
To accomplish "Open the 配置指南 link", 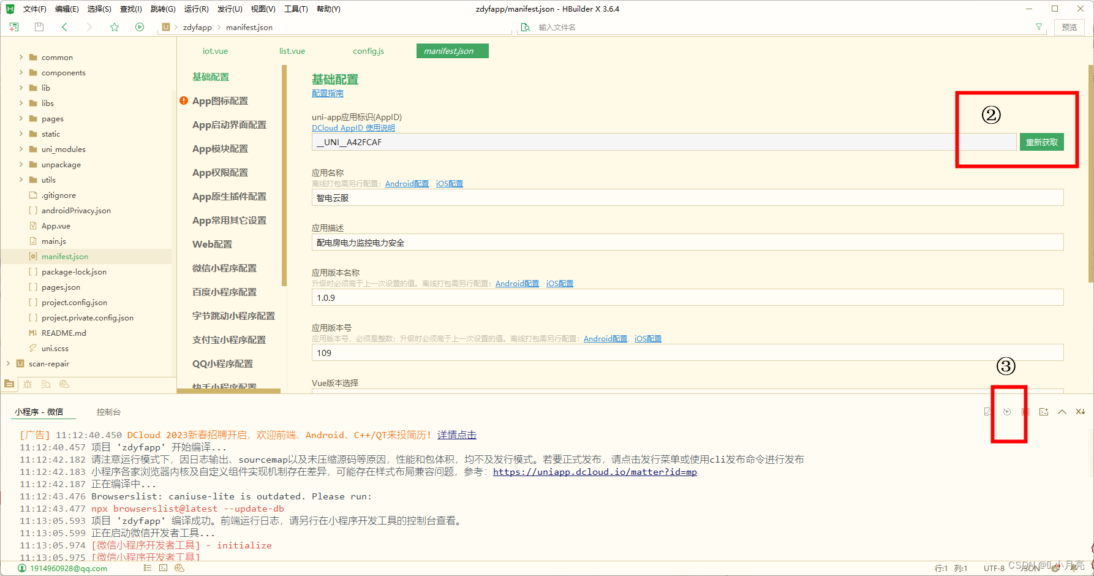I will pos(328,93).
